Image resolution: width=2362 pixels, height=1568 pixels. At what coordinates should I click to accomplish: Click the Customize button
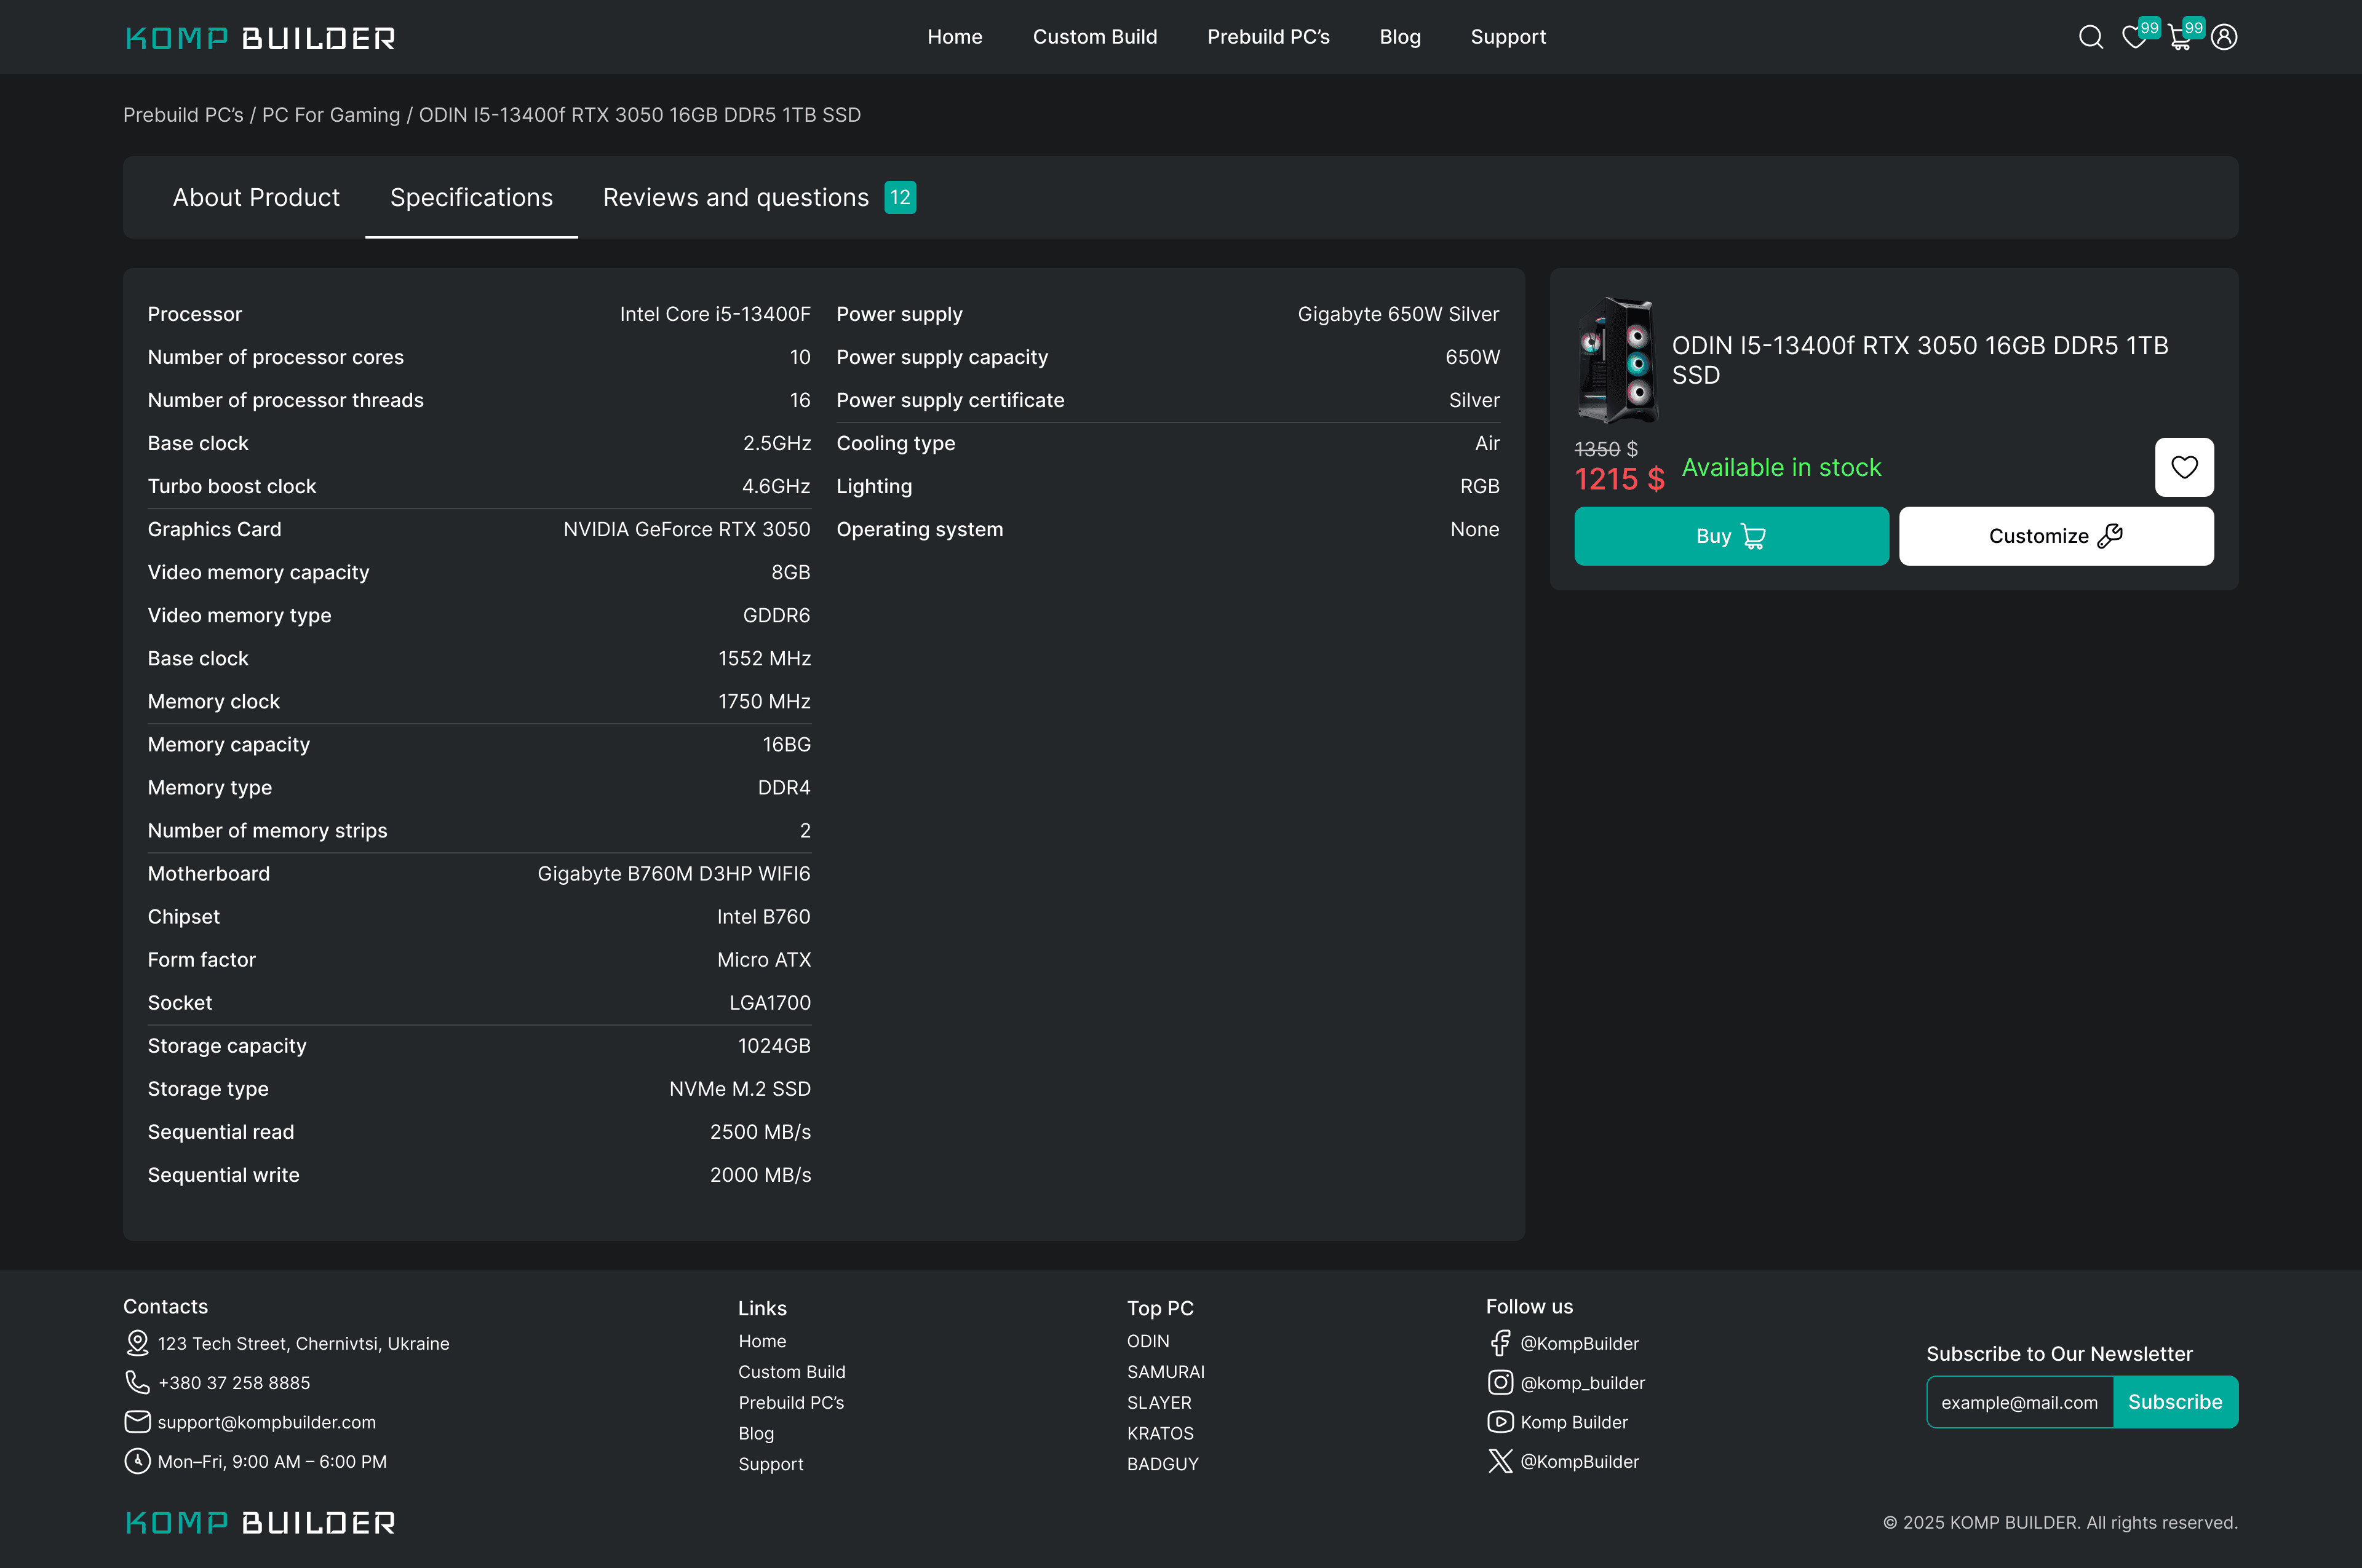(2056, 536)
